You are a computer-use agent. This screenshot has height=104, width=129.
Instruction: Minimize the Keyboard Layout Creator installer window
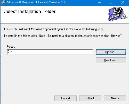coord(99,2)
